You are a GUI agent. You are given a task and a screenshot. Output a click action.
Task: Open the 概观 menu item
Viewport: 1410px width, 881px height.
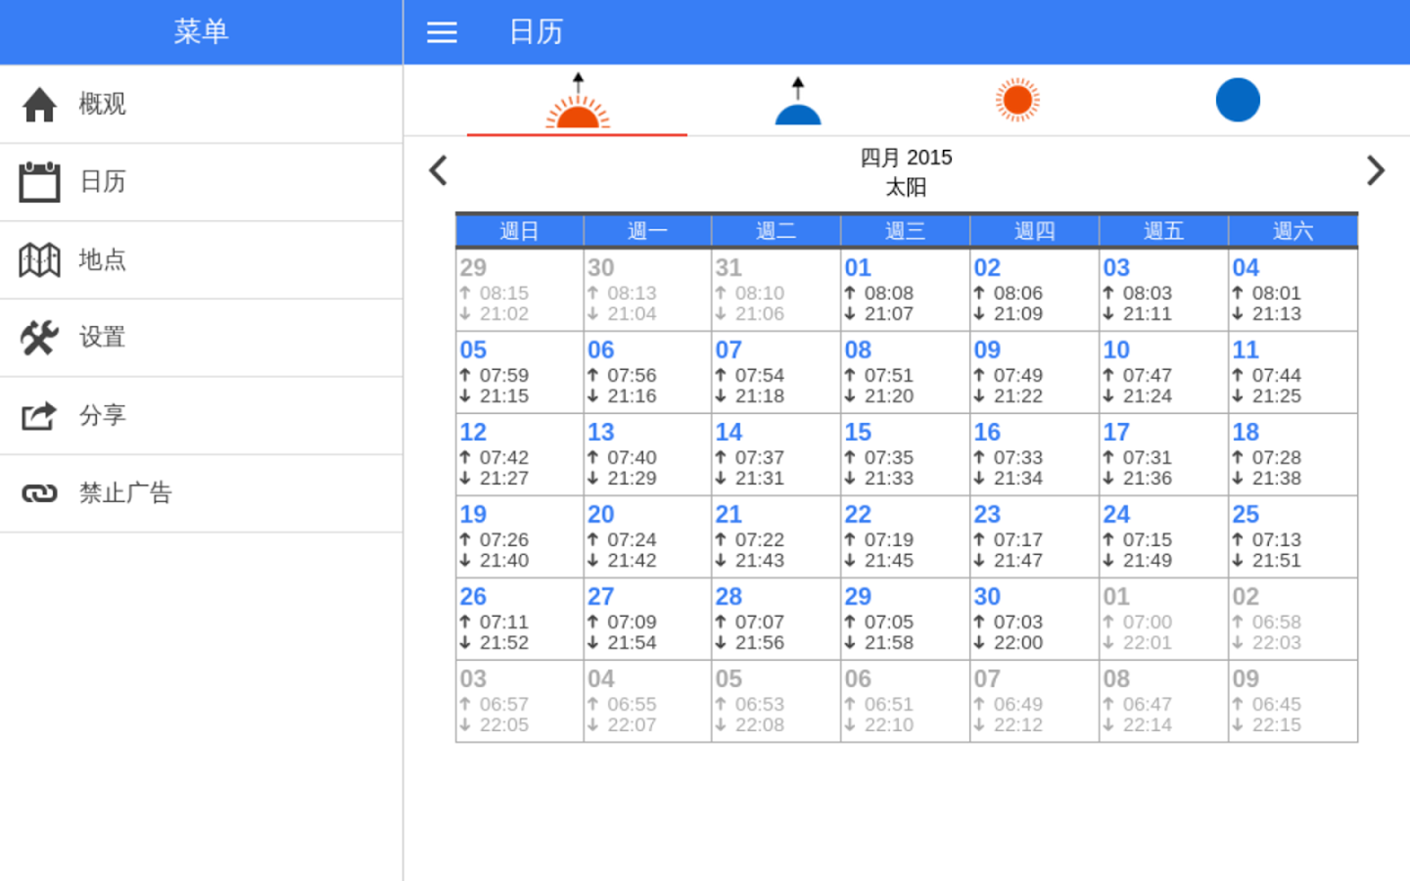pos(201,104)
